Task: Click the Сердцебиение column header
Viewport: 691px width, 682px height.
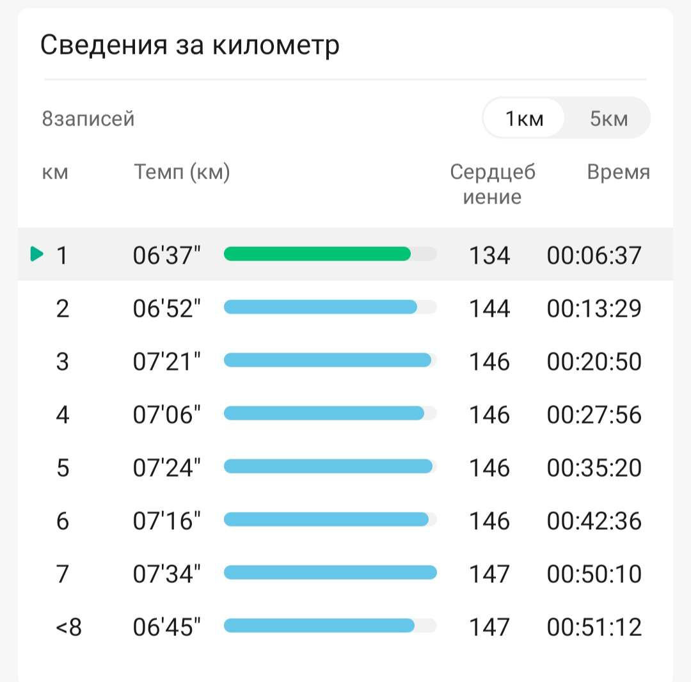Action: click(x=492, y=184)
